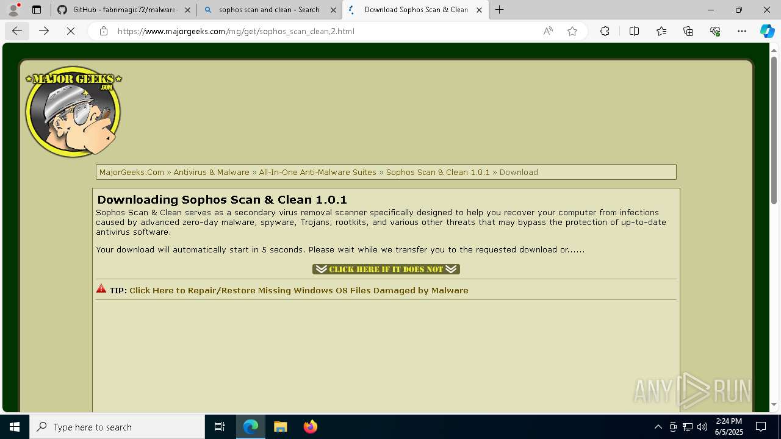
Task: Click the taskbar search box
Action: 117,427
